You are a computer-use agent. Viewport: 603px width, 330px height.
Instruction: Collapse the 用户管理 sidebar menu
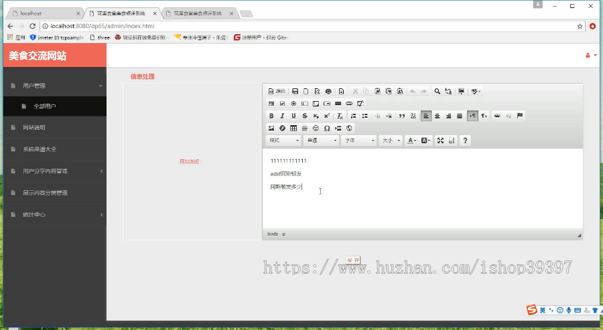[55, 86]
